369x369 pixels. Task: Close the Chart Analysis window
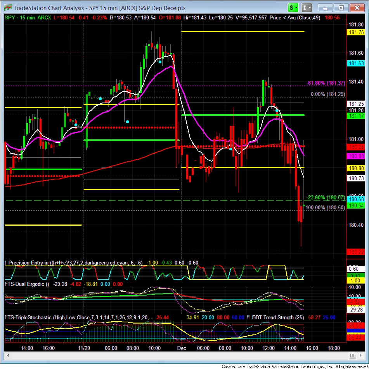point(357,8)
